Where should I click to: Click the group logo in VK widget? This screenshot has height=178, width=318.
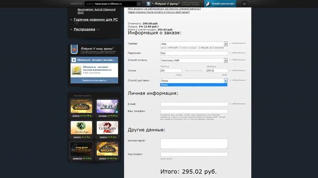[76, 70]
